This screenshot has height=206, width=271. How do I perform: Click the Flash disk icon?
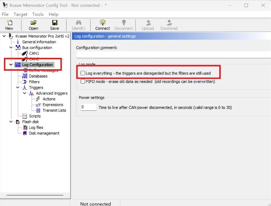pos(18,122)
